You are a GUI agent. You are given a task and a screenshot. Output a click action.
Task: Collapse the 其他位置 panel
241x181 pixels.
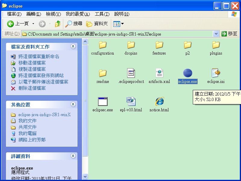click(73, 104)
